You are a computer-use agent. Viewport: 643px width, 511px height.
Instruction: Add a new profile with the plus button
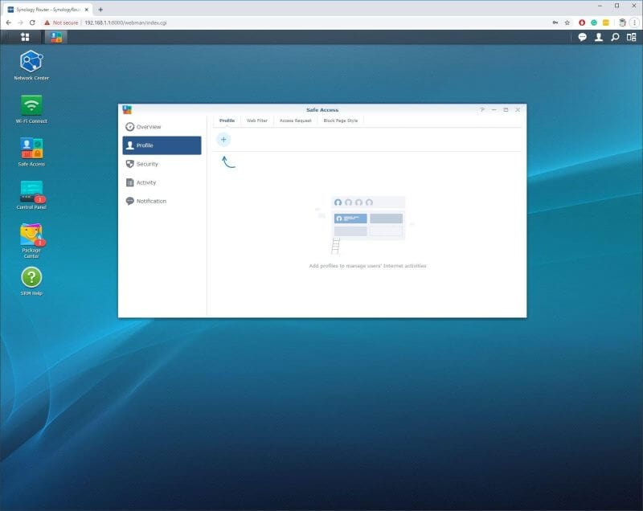[x=223, y=139]
